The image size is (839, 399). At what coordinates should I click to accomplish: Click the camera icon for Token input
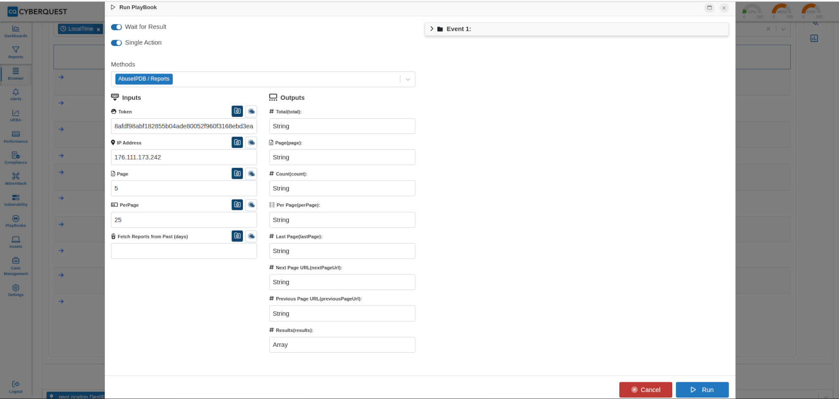pos(237,111)
